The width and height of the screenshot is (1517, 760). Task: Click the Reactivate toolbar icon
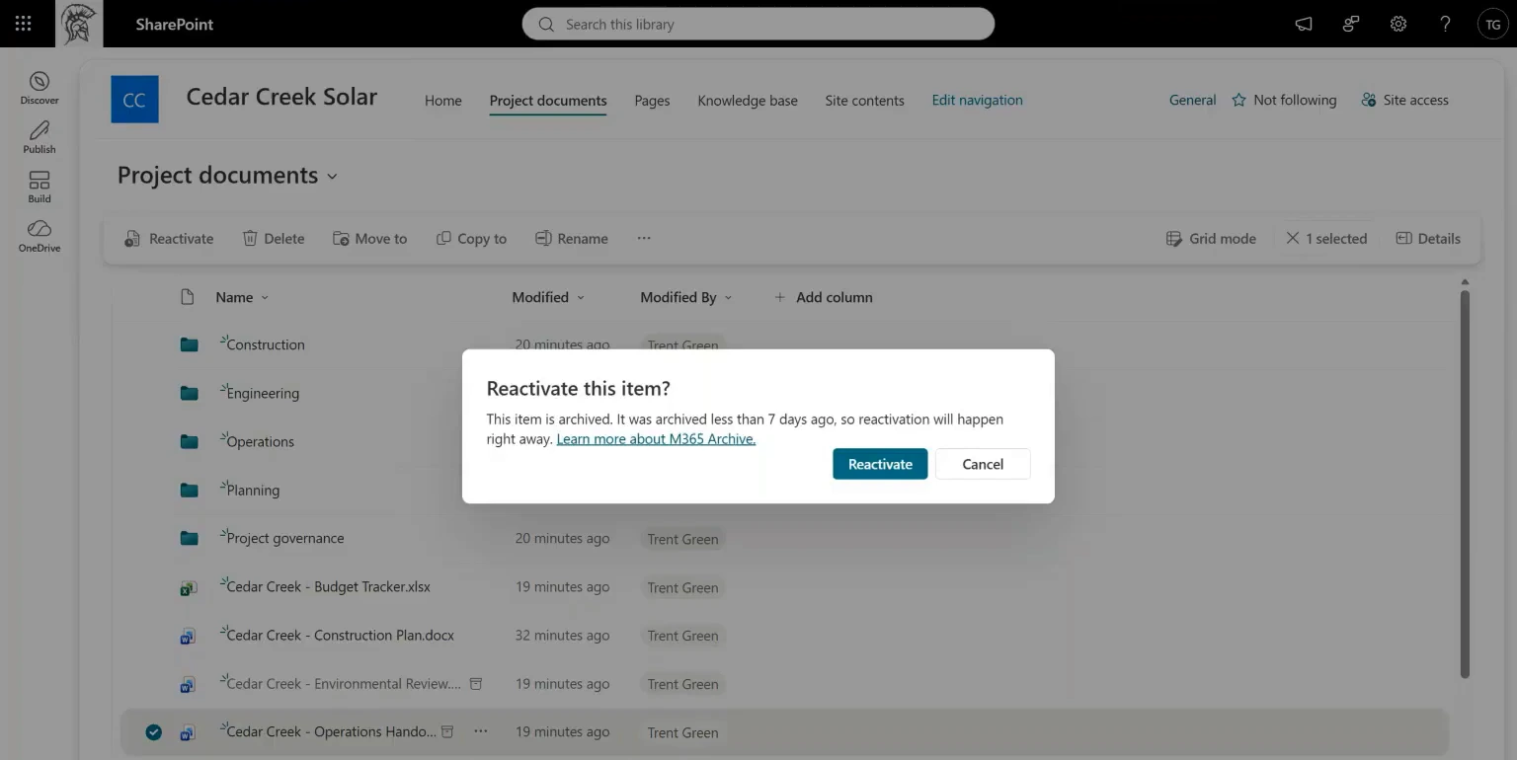tap(132, 239)
